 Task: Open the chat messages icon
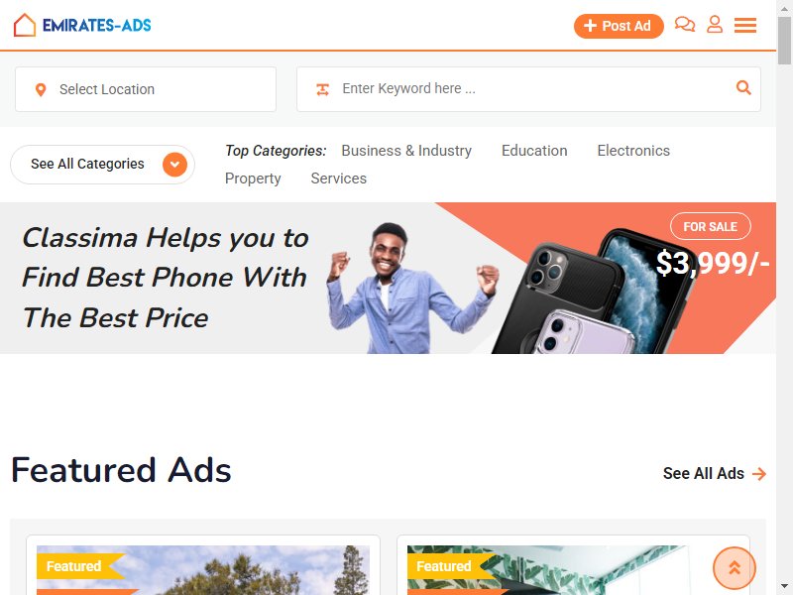click(685, 24)
